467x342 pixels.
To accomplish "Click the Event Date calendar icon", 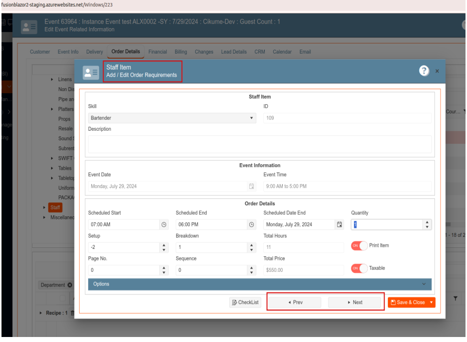I will click(252, 186).
